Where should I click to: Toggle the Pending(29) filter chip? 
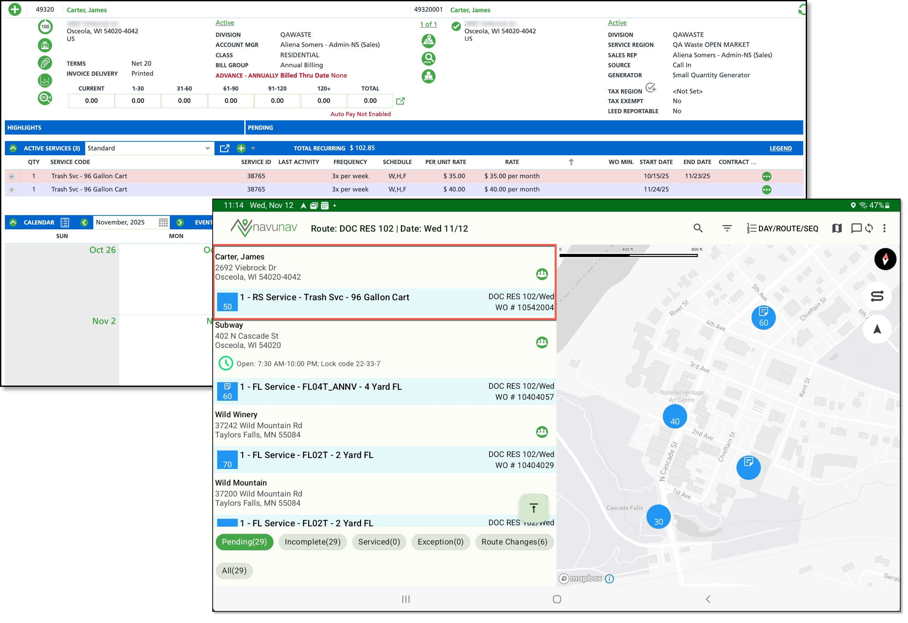coord(244,542)
